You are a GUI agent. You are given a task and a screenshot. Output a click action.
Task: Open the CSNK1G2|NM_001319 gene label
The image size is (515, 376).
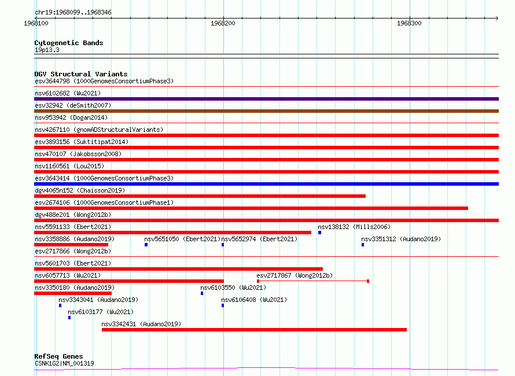point(64,363)
